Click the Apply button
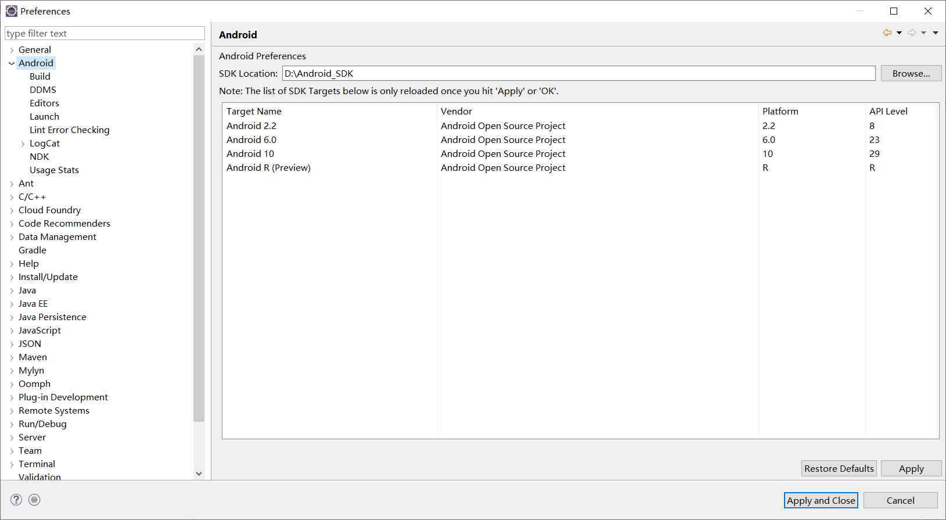Image resolution: width=946 pixels, height=520 pixels. [911, 468]
